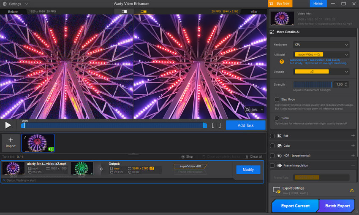Image resolution: width=359 pixels, height=215 pixels.
Task: Click Clear all tasks
Action: pyautogui.click(x=254, y=156)
